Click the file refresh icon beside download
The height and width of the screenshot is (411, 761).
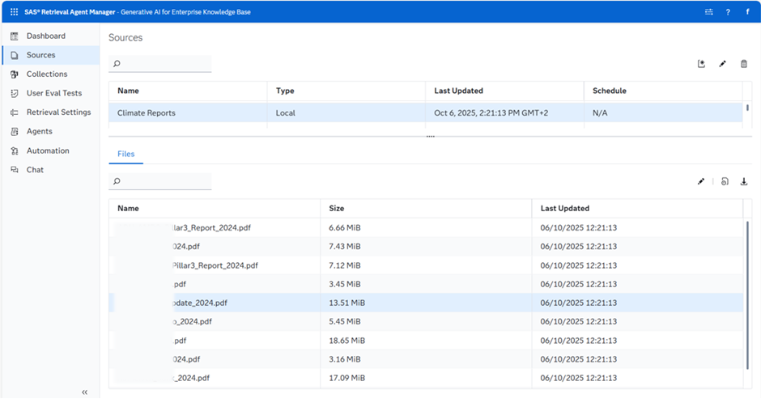(725, 182)
